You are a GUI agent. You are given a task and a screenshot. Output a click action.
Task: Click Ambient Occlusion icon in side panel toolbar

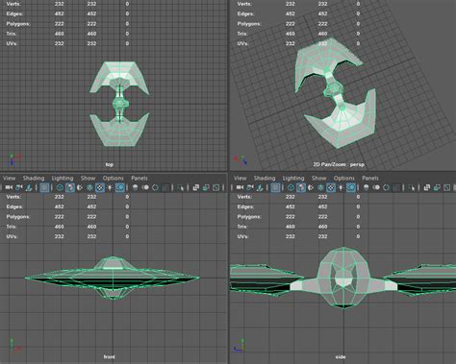pos(366,187)
